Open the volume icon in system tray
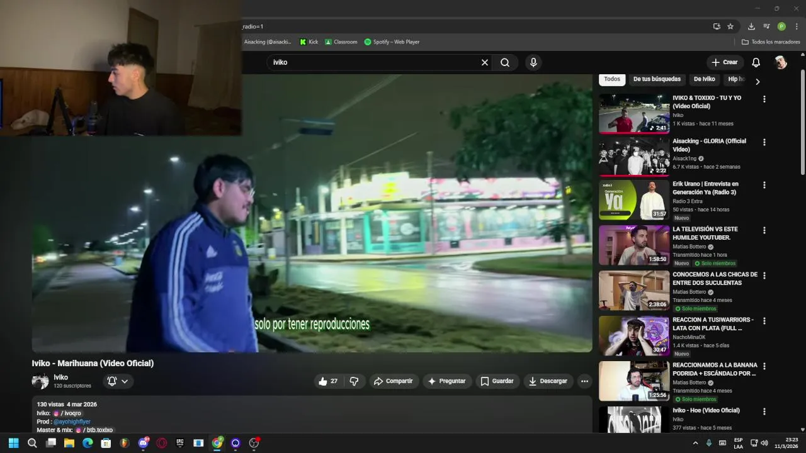This screenshot has width=806, height=453. pos(764,443)
